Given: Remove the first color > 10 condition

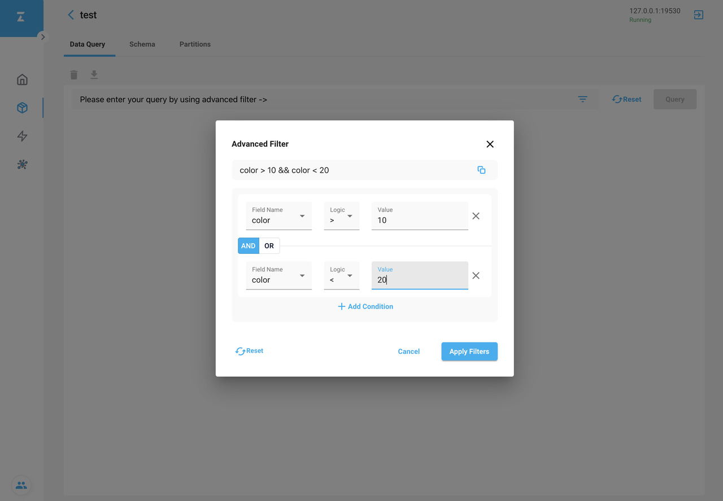Looking at the screenshot, I should [476, 216].
